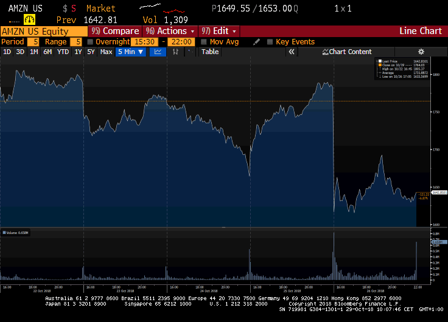
Task: Select the dot plot chart icon
Action: point(190,52)
